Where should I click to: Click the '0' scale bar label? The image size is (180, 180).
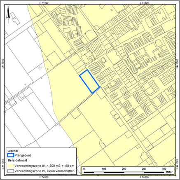(x=84, y=169)
